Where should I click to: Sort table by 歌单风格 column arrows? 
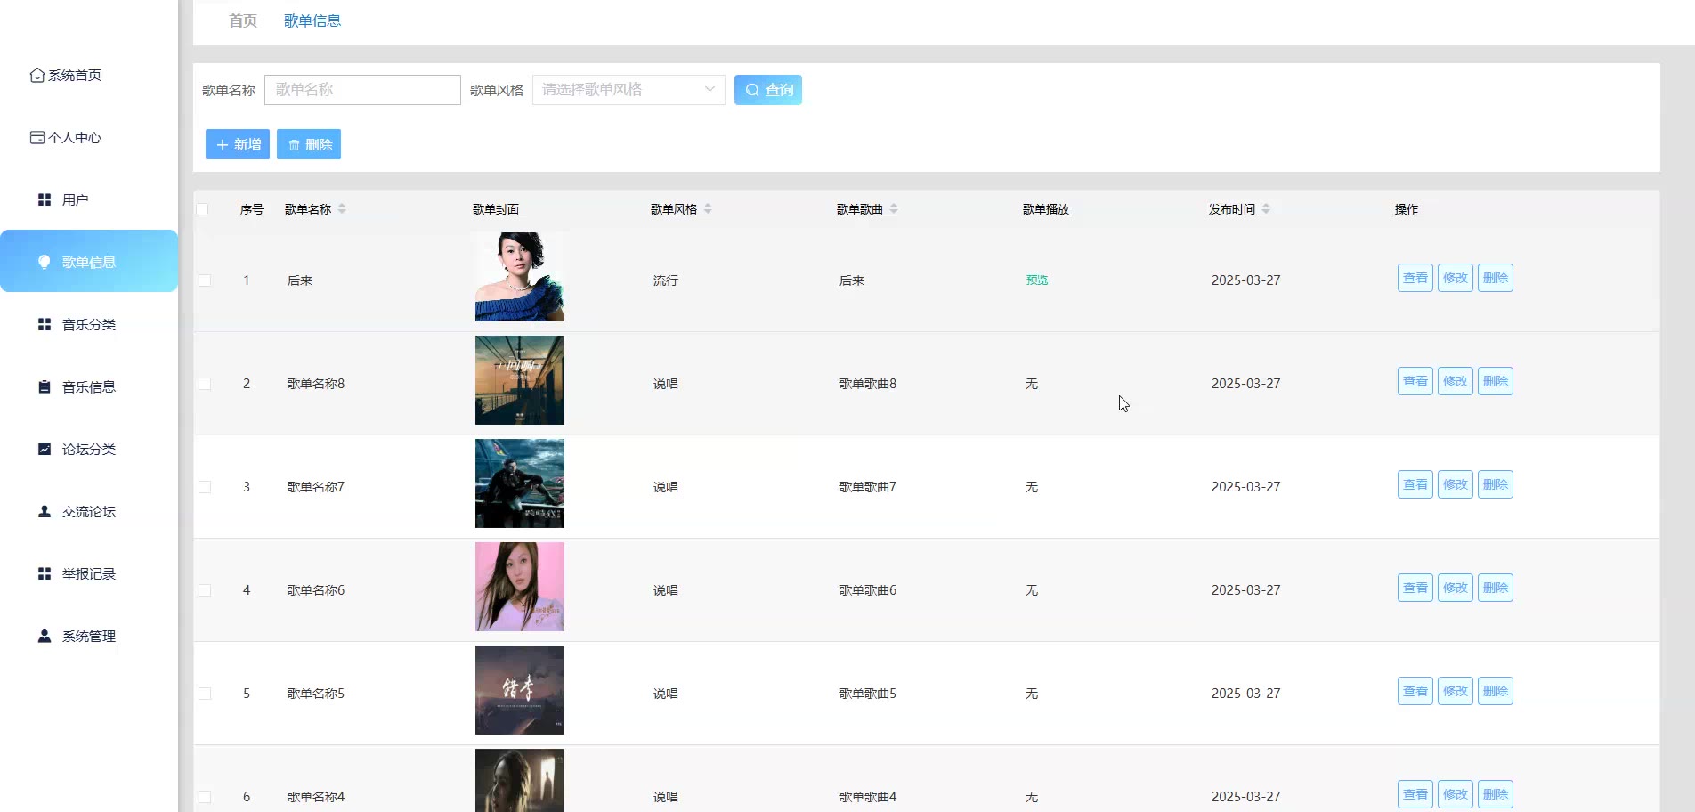(708, 209)
